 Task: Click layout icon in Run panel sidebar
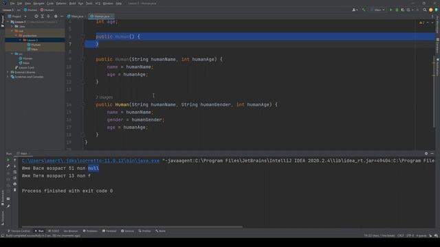[8, 199]
